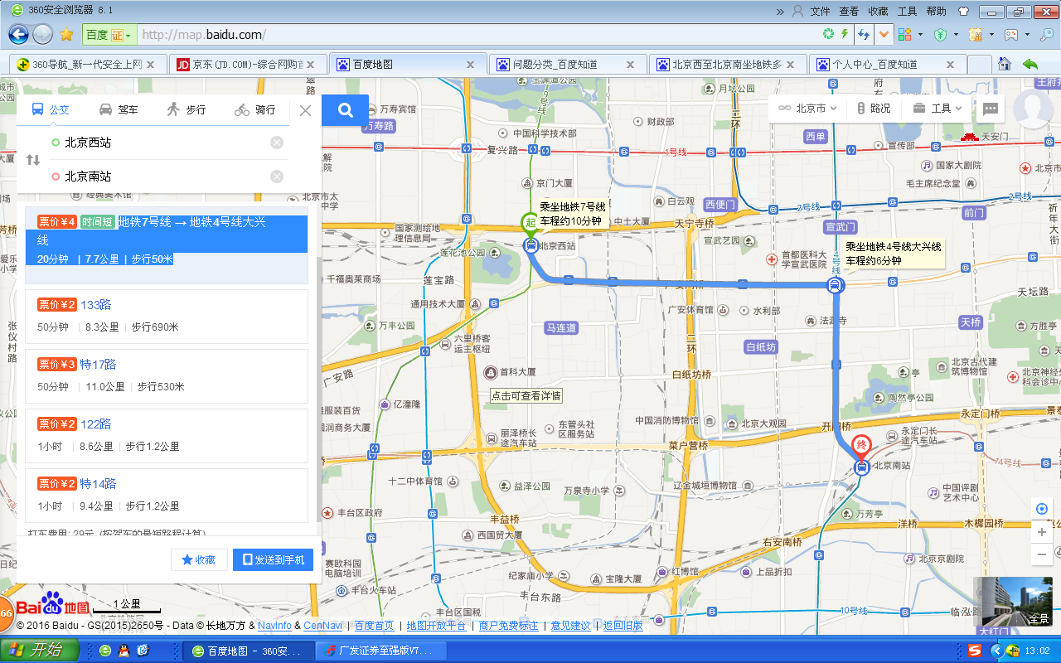The image size is (1061, 663).
Task: Click the 百度地图 taskbar item
Action: pos(249,651)
